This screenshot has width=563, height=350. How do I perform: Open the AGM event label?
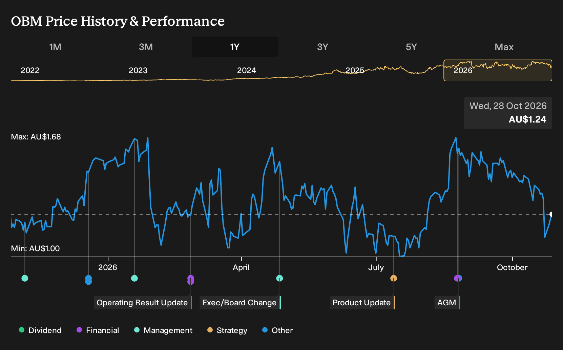(447, 303)
